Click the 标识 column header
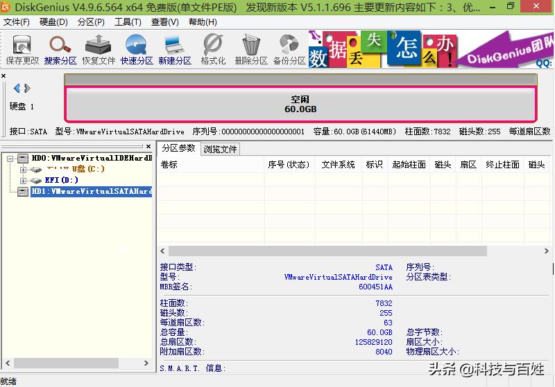 pos(375,165)
